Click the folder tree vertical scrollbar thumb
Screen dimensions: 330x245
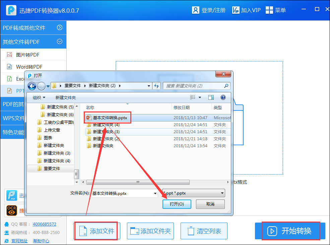[x=77, y=174]
